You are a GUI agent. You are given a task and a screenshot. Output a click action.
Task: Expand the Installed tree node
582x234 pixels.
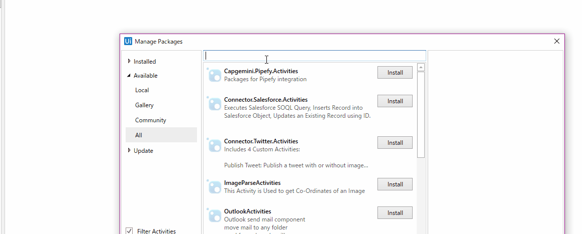[129, 61]
